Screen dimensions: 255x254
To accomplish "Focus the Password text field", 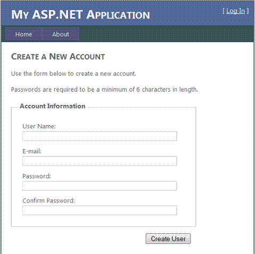I will coord(100,186).
